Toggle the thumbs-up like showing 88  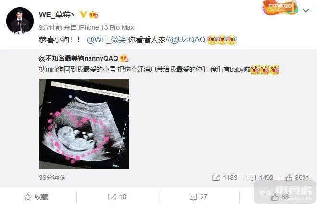[279, 197]
